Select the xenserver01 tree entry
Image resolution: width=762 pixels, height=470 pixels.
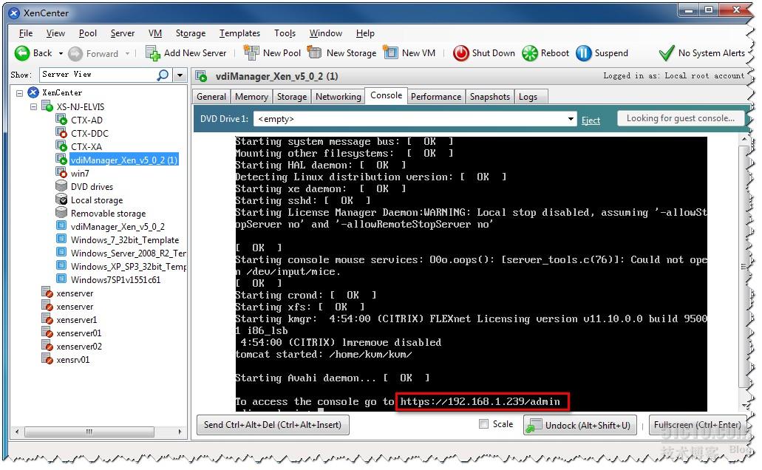79,333
